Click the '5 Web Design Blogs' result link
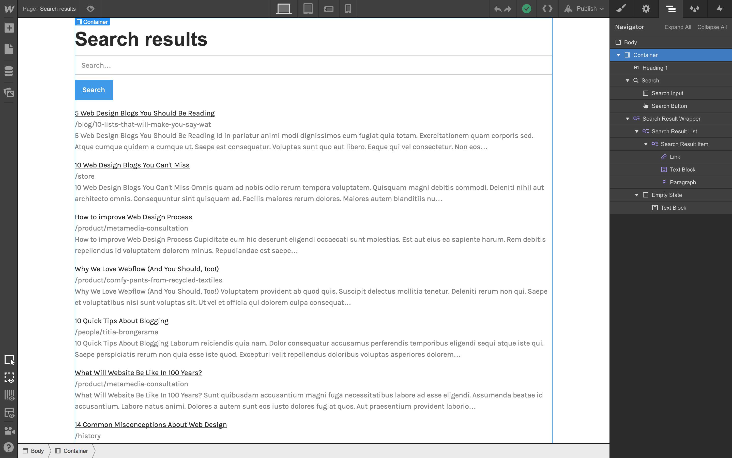Viewport: 732px width, 458px height. (145, 113)
